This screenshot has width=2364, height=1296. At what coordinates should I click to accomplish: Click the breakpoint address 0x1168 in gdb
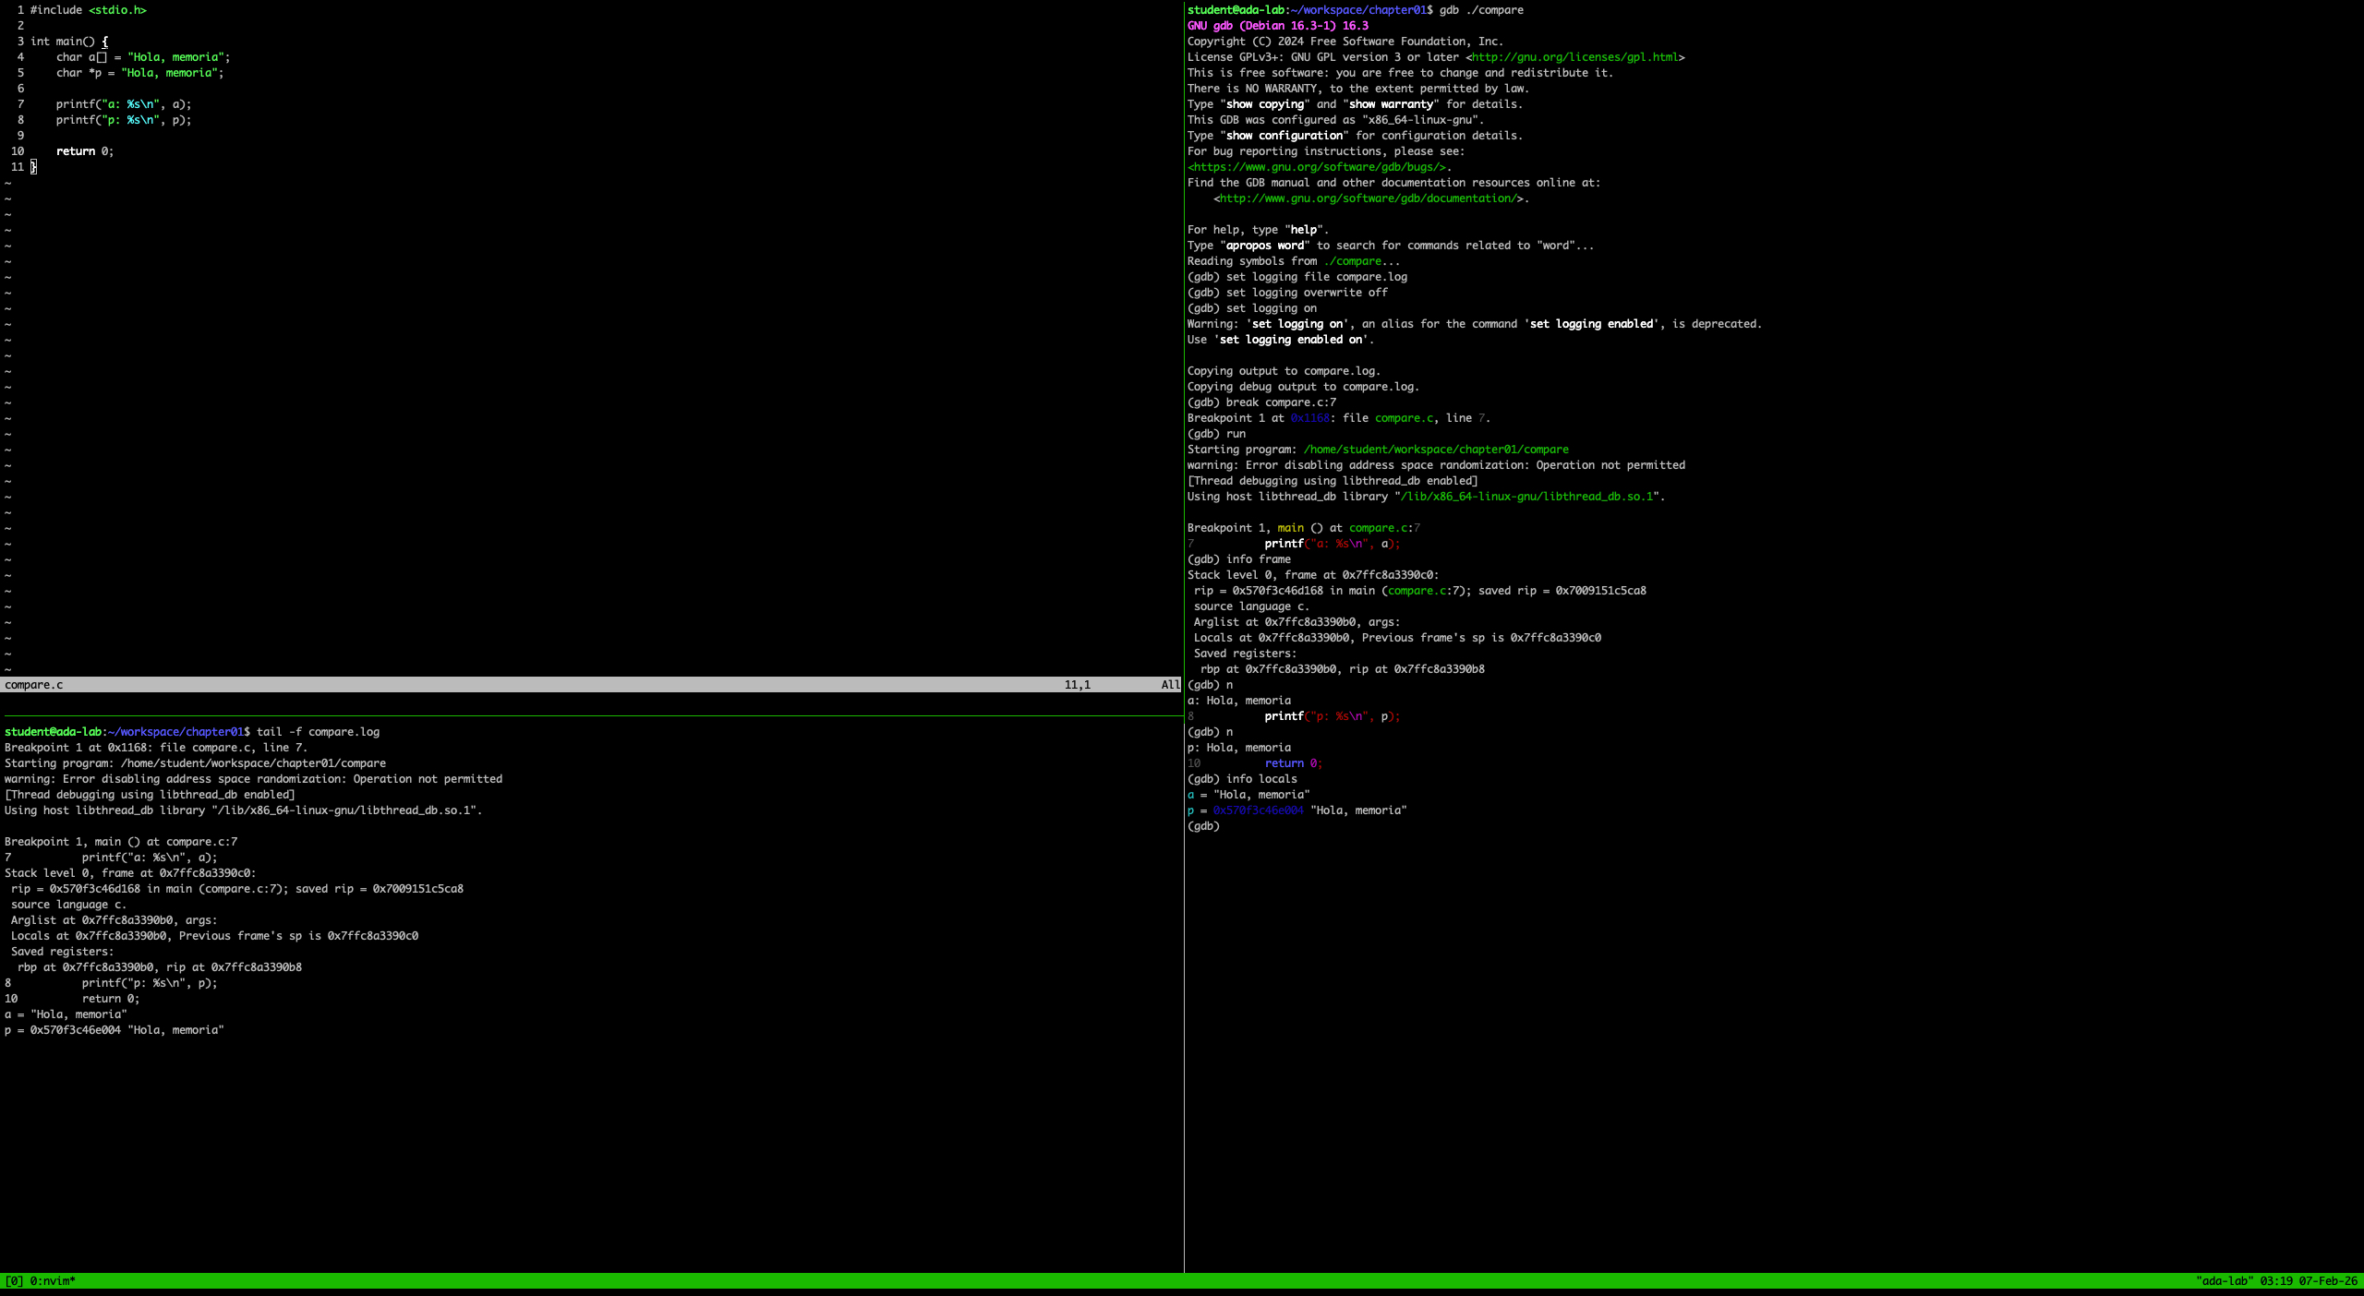coord(1309,418)
